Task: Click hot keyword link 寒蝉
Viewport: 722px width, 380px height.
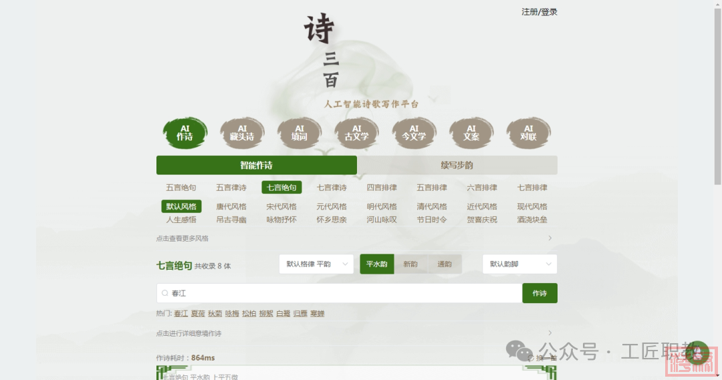Action: point(318,314)
